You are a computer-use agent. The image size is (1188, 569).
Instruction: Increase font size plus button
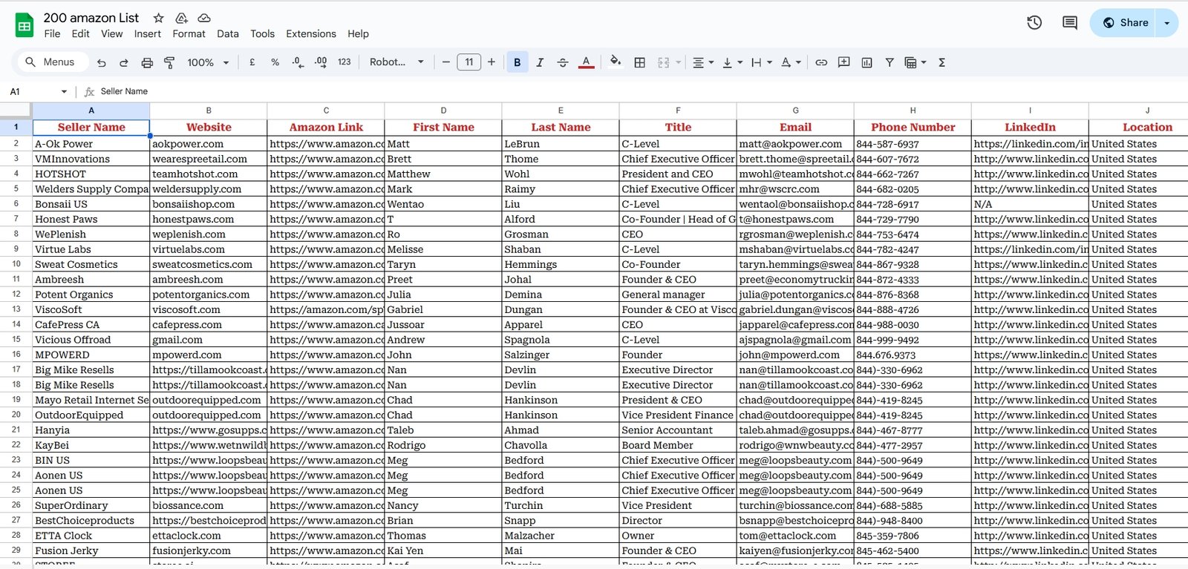[492, 62]
